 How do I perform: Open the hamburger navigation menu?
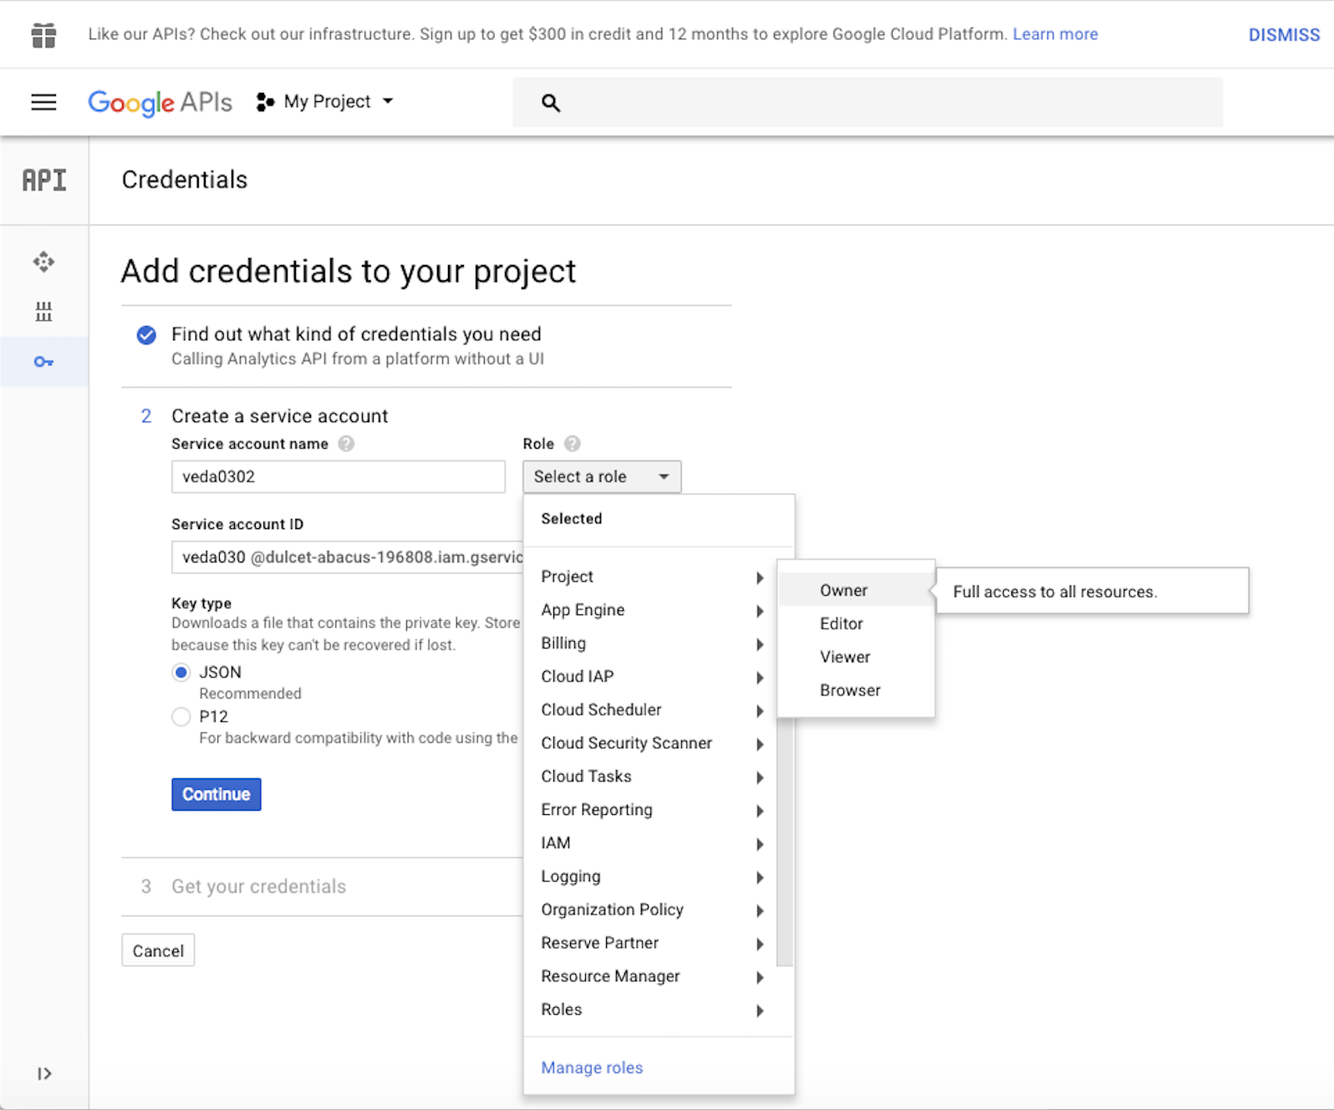[43, 102]
